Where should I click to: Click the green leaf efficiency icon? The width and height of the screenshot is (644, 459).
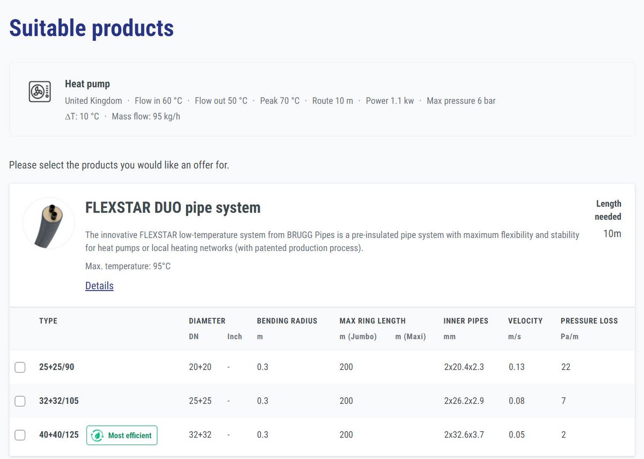(x=98, y=435)
